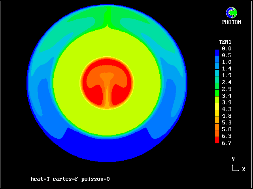Image resolution: width=253 pixels, height=189 pixels.
Task: Click the 0.0 legend value
Action: (227, 48)
